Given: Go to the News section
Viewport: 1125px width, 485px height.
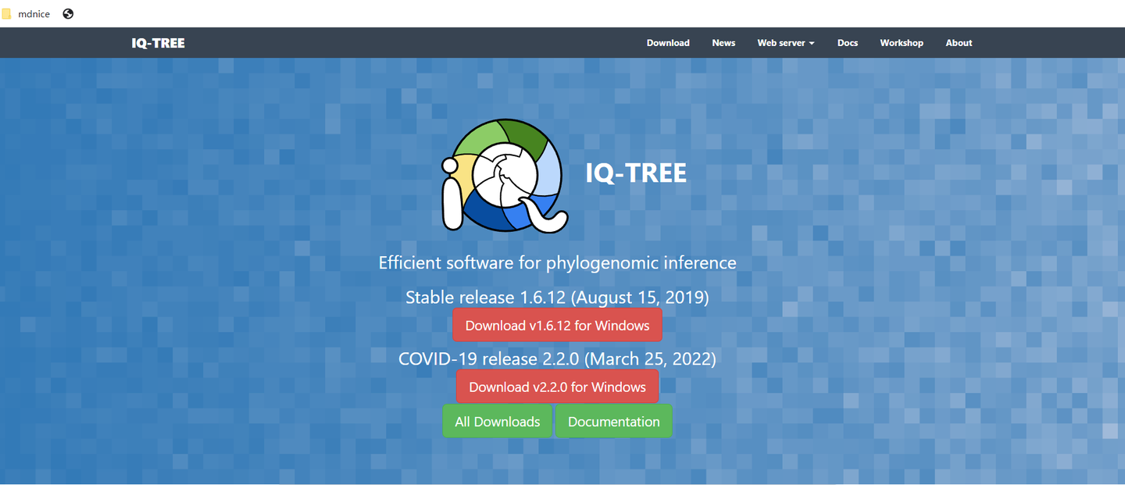Looking at the screenshot, I should 723,42.
